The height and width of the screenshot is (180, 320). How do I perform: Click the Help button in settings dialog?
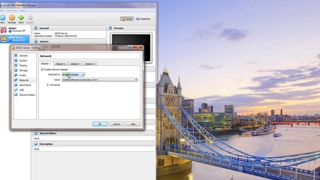point(133,124)
